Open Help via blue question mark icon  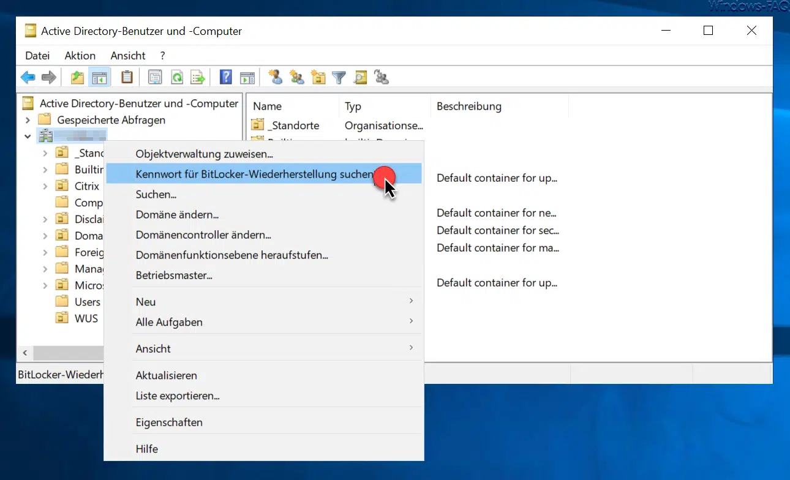(x=226, y=78)
